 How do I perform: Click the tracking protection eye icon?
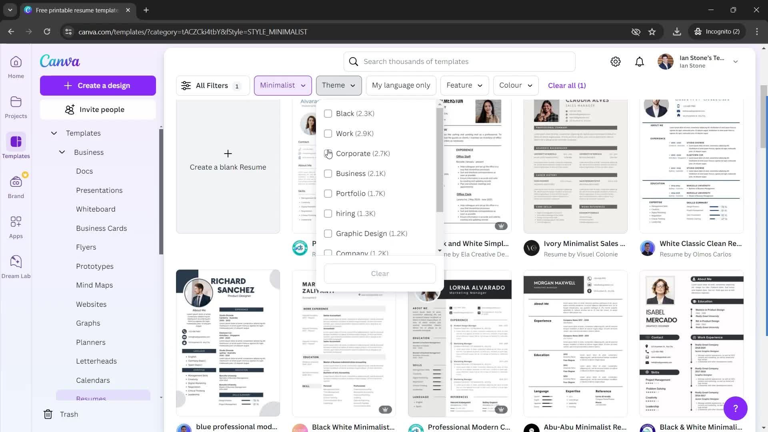click(x=636, y=32)
